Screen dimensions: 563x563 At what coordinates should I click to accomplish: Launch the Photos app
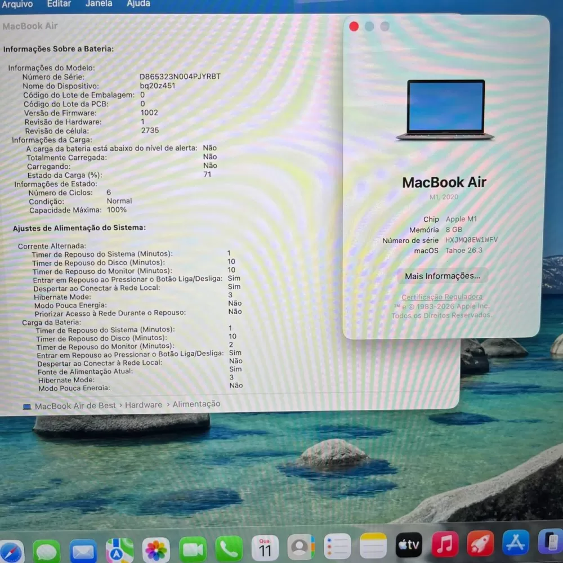tap(156, 549)
